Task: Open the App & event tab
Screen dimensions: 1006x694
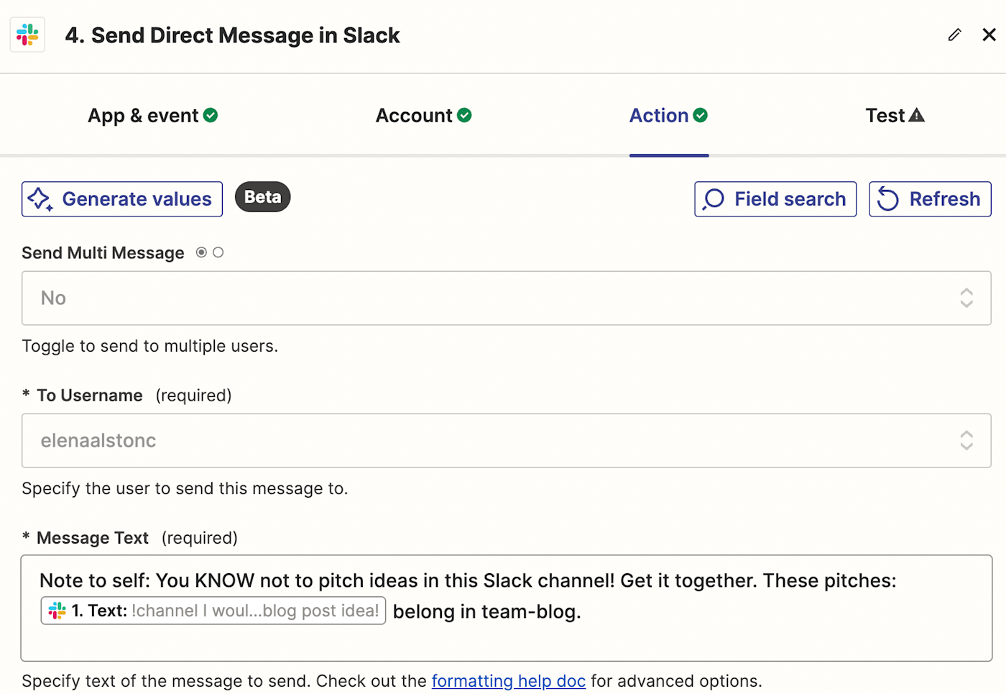Action: (152, 116)
